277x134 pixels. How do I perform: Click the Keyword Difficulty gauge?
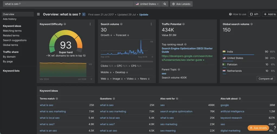coord(66,42)
